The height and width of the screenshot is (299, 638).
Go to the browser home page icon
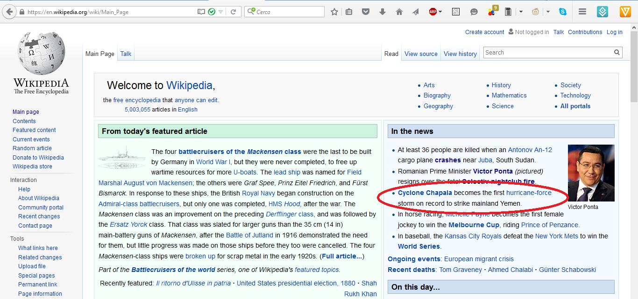tap(399, 12)
